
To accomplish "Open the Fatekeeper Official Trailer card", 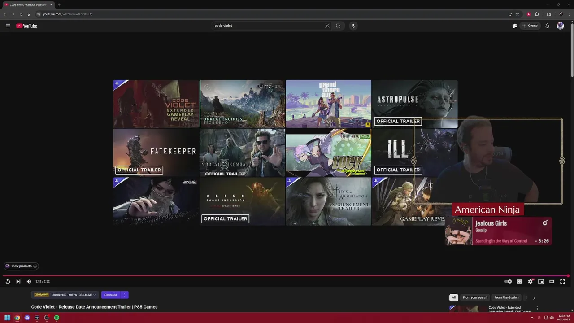I will [x=156, y=153].
